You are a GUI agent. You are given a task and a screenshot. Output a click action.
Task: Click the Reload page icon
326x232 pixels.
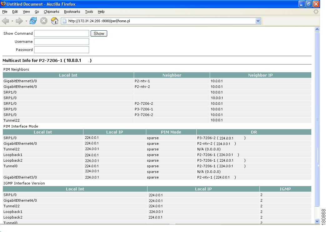tap(33, 21)
